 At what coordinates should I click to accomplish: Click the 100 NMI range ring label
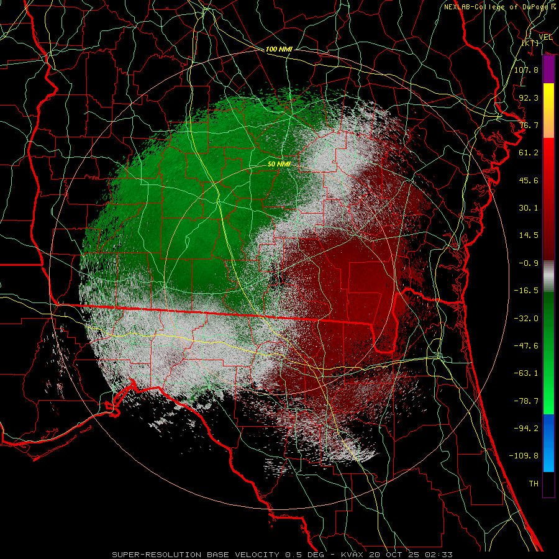pos(279,49)
